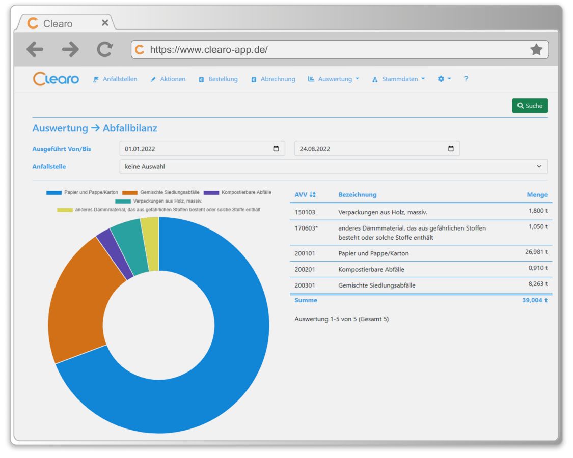Open Abrechnung from the navigation bar
This screenshot has height=458, width=573.
[x=278, y=79]
